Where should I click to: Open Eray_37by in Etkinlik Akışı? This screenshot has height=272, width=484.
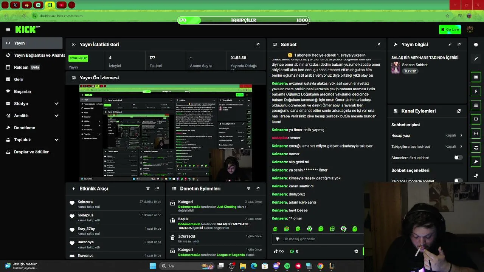86,229
